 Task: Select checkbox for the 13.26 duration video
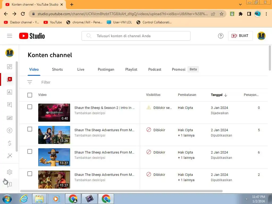pyautogui.click(x=30, y=129)
